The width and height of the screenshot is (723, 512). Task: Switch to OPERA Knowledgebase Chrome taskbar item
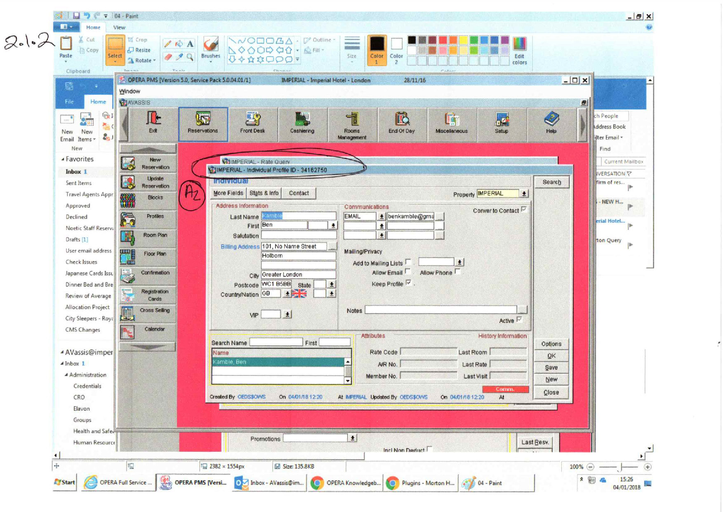[346, 483]
